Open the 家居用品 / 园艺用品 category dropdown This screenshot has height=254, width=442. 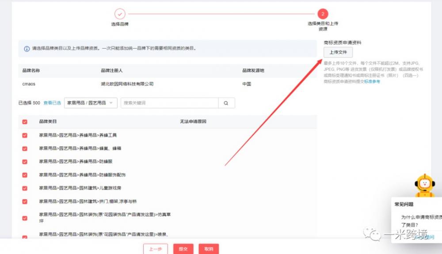[x=90, y=103]
